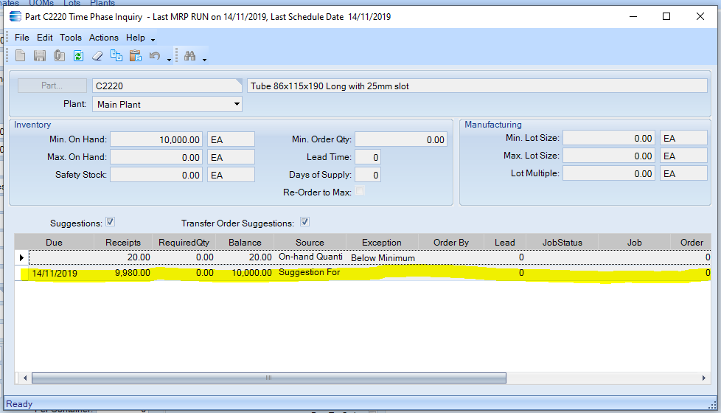Click the Max. Lot Size field
This screenshot has height=413, width=721.
(609, 156)
